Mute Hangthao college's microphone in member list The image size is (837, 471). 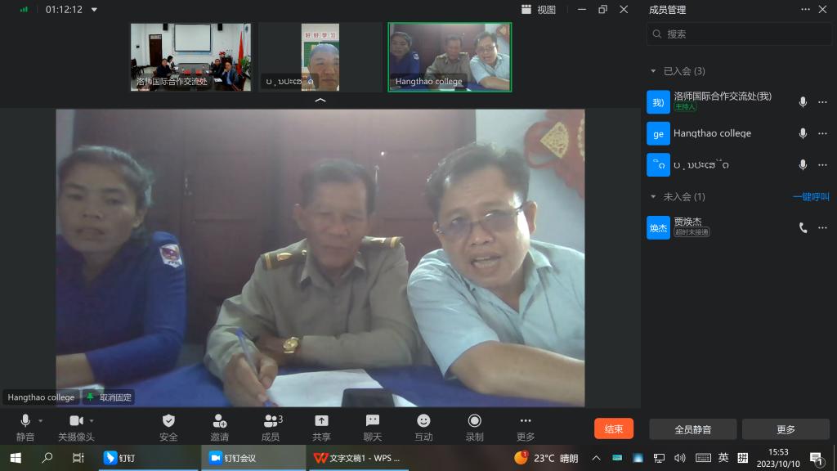click(803, 133)
